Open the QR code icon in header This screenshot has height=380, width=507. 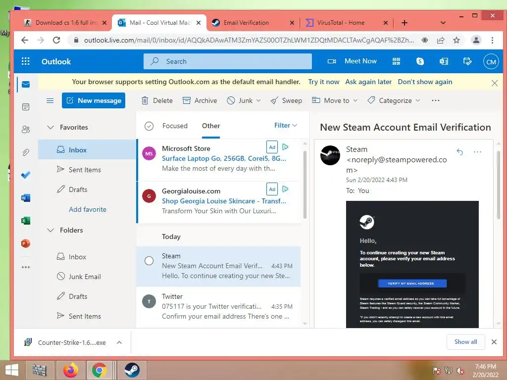point(397,61)
